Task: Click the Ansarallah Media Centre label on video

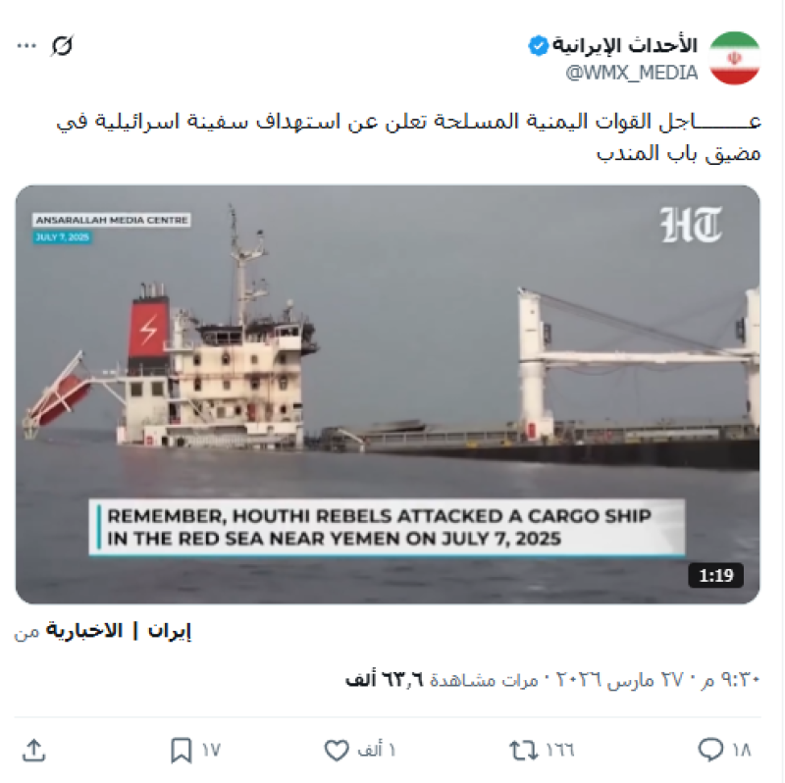Action: tap(112, 221)
